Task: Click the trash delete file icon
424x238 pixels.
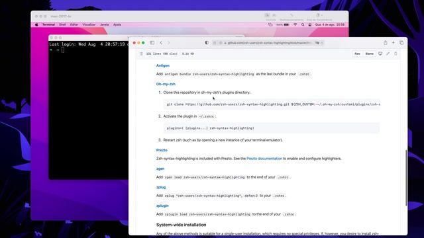Action: pos(396,54)
